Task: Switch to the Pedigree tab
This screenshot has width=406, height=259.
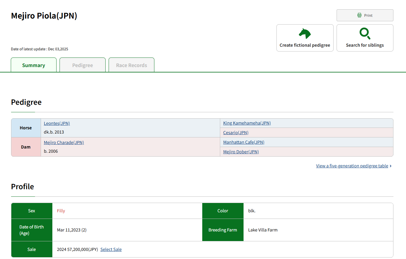Action: pyautogui.click(x=83, y=65)
